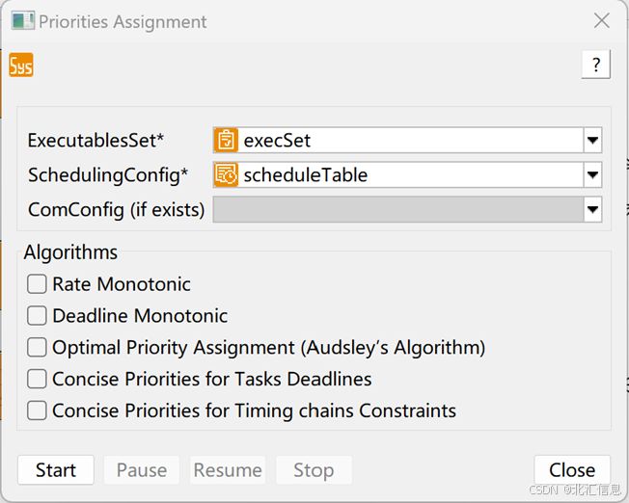Click the scheduleTable clock icon
Screen dimensions: 629x503
pos(226,174)
